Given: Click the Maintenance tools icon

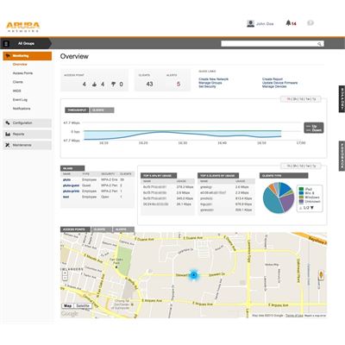Looking at the screenshot, I should point(8,145).
